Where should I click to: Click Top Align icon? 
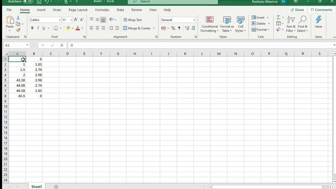[91, 19]
